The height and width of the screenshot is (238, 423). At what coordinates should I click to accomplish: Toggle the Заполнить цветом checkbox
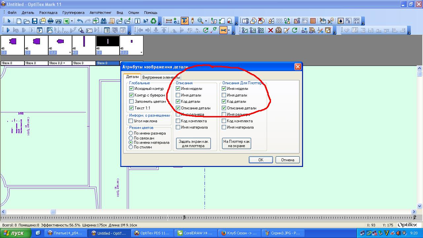pos(132,101)
